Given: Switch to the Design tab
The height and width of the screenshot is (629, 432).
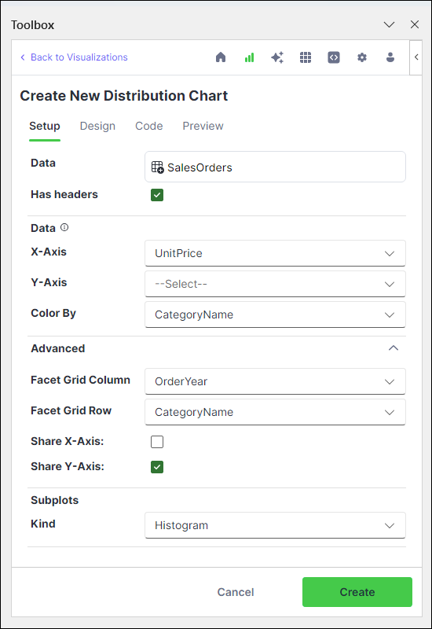Looking at the screenshot, I should coord(97,126).
